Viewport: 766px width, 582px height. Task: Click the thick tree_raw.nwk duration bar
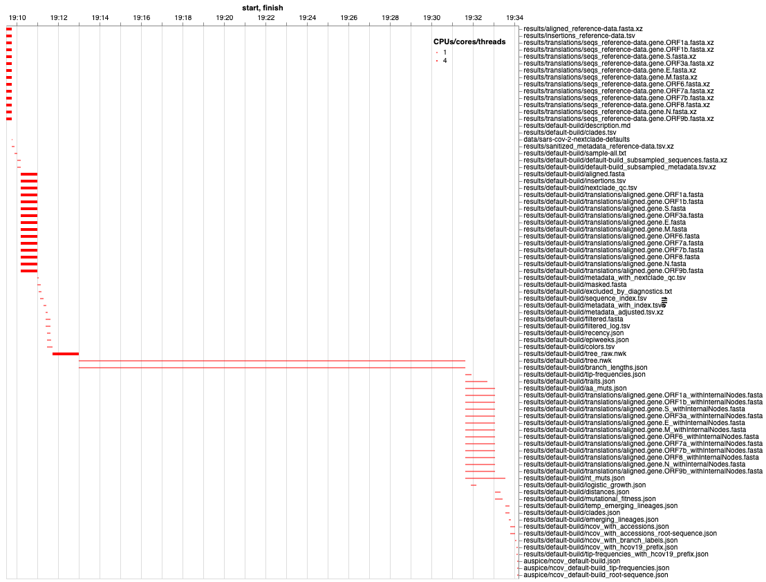(66, 353)
